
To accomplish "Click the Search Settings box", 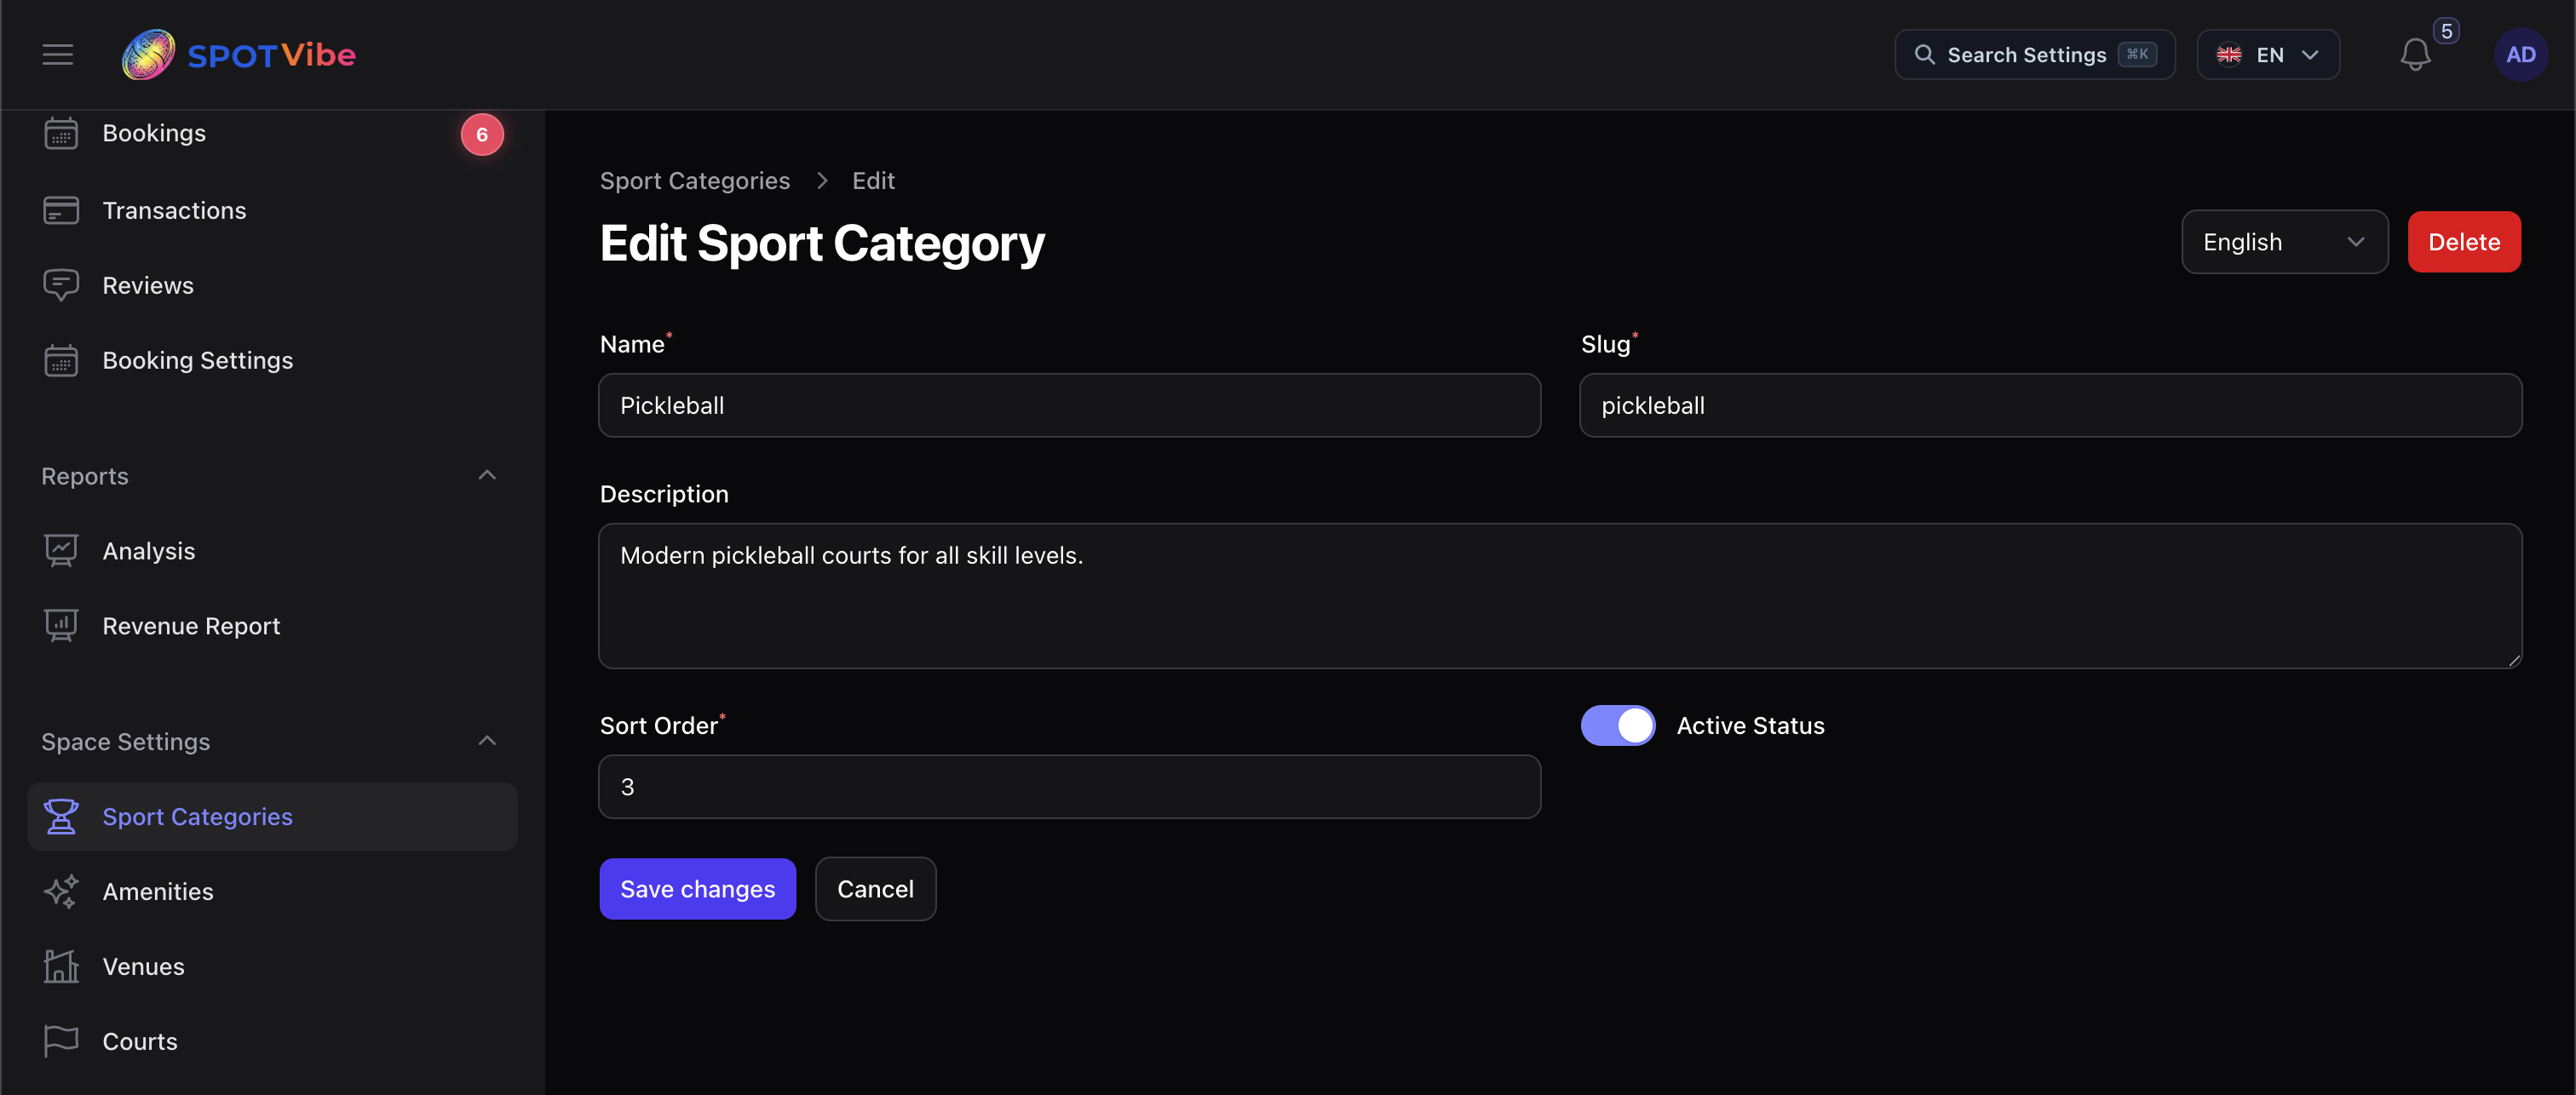I will click(x=2034, y=54).
